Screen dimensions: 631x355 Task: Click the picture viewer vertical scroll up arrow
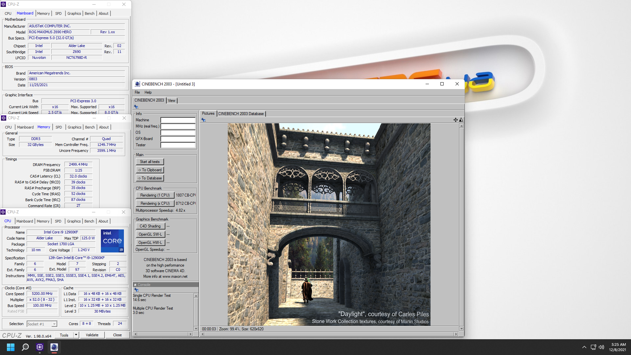point(461,126)
